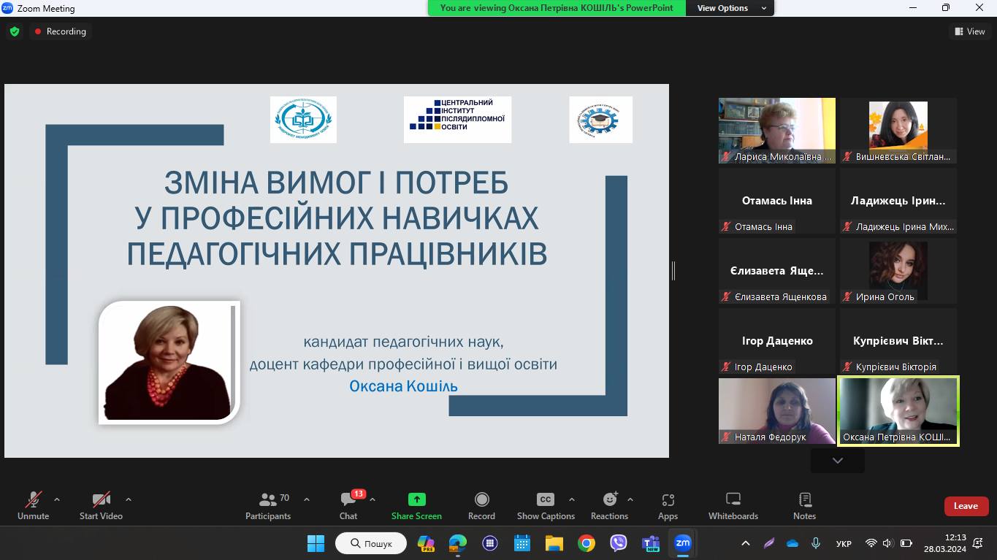Click the Record icon
The image size is (997, 560).
click(x=481, y=500)
